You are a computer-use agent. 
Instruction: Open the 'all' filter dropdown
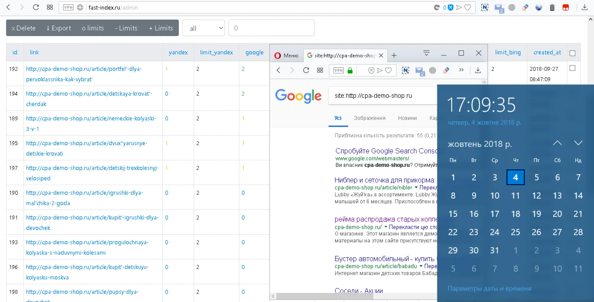(x=203, y=28)
